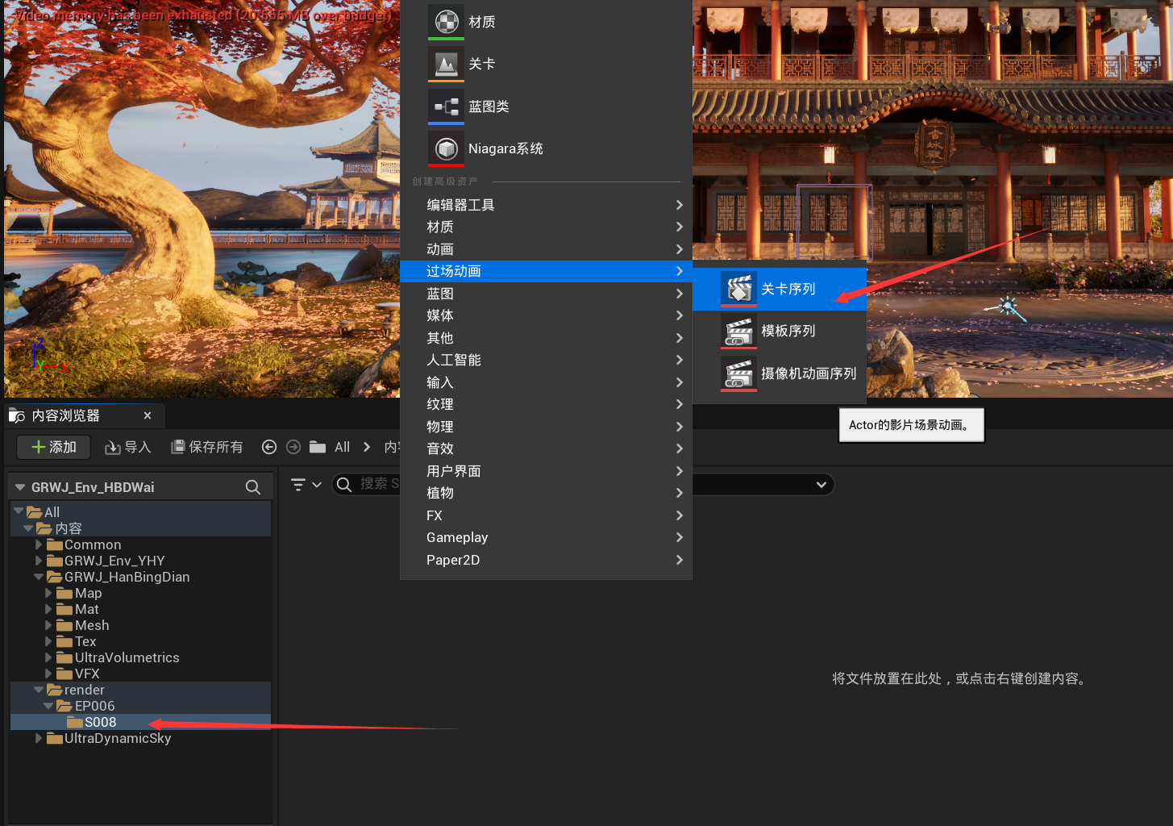Image resolution: width=1173 pixels, height=826 pixels.
Task: Create a new 关卡 (Level)
Action: coord(481,64)
